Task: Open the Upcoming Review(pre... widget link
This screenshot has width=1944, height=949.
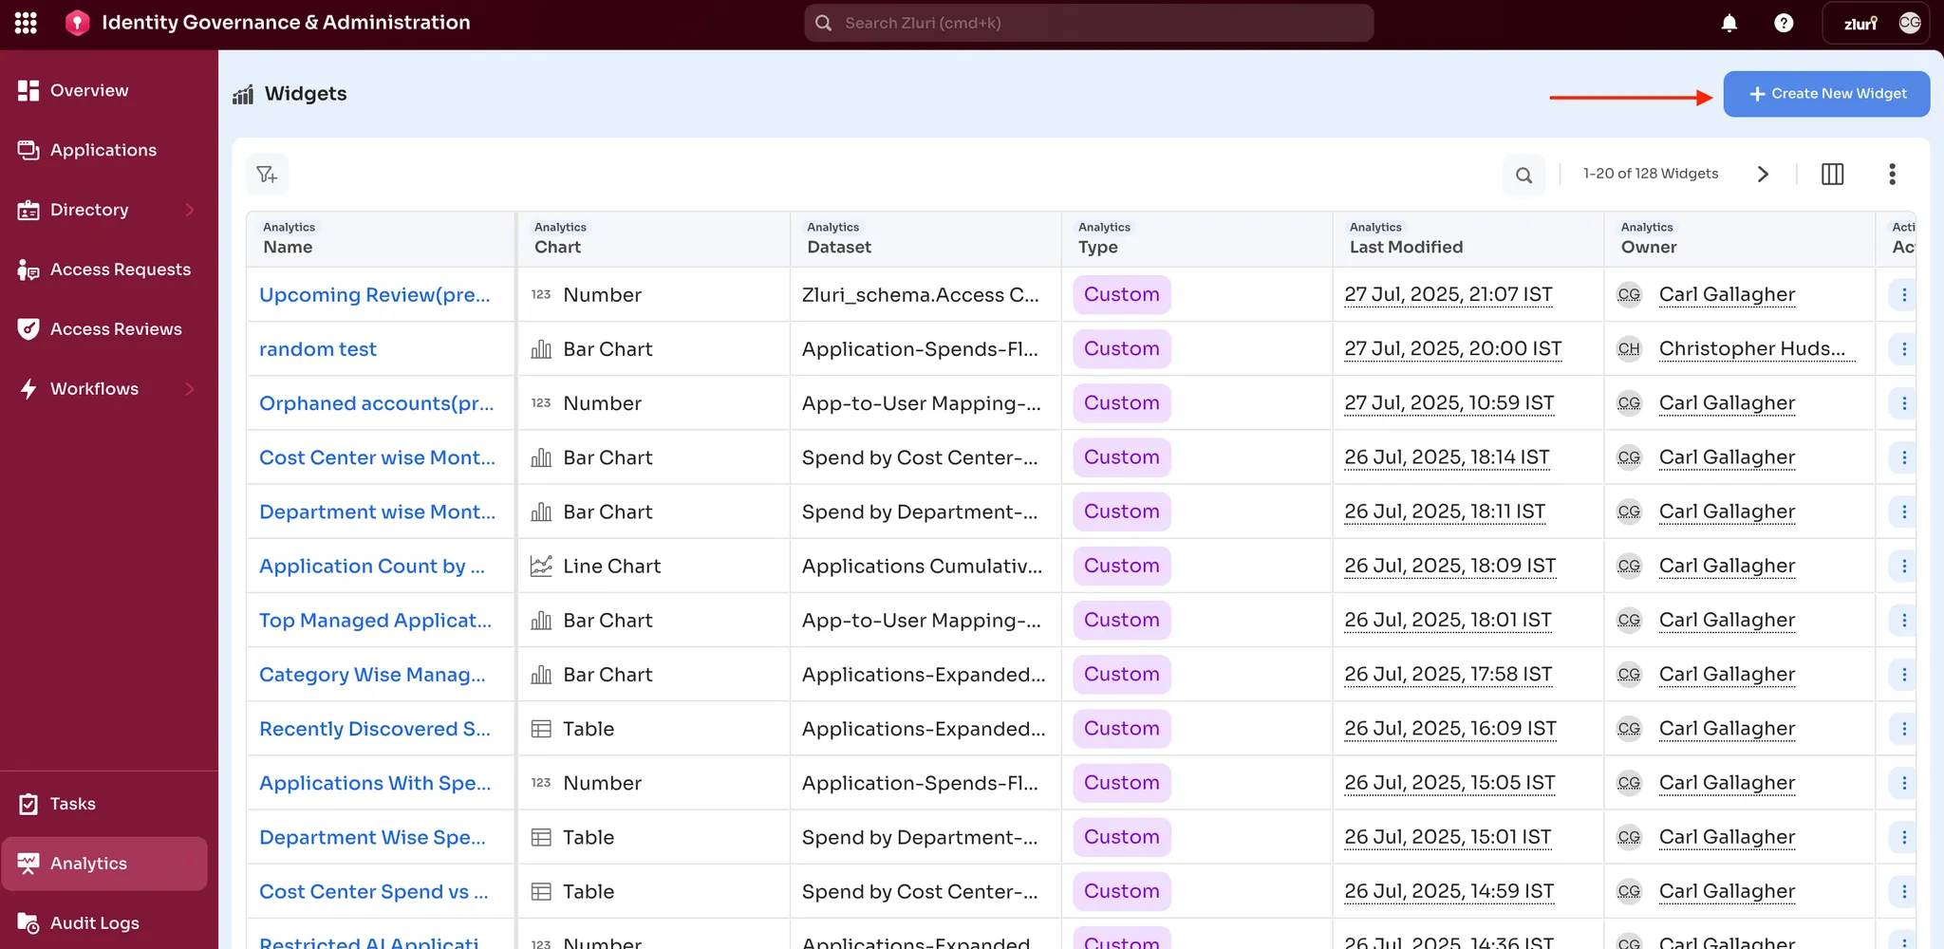Action: pos(375,295)
